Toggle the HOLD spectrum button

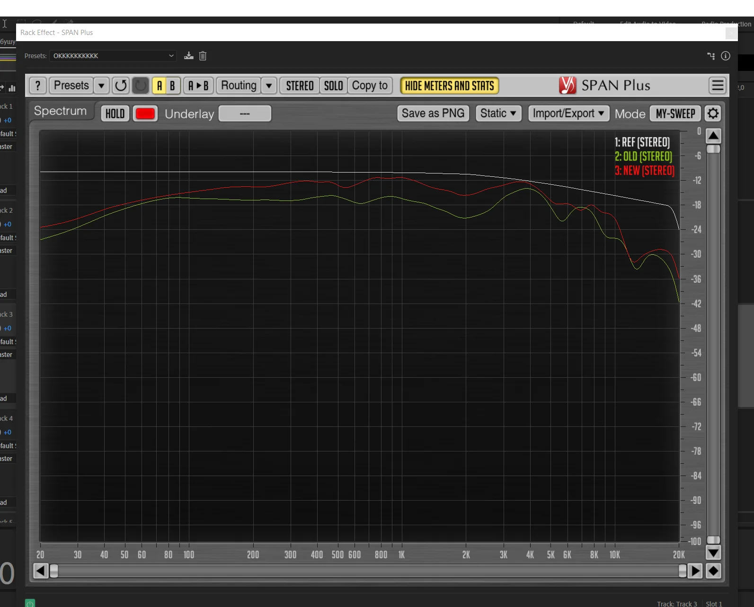pyautogui.click(x=115, y=113)
